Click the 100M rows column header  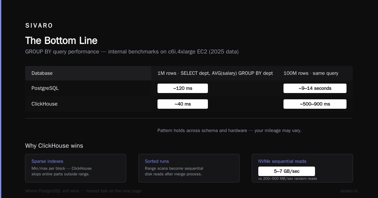311,73
